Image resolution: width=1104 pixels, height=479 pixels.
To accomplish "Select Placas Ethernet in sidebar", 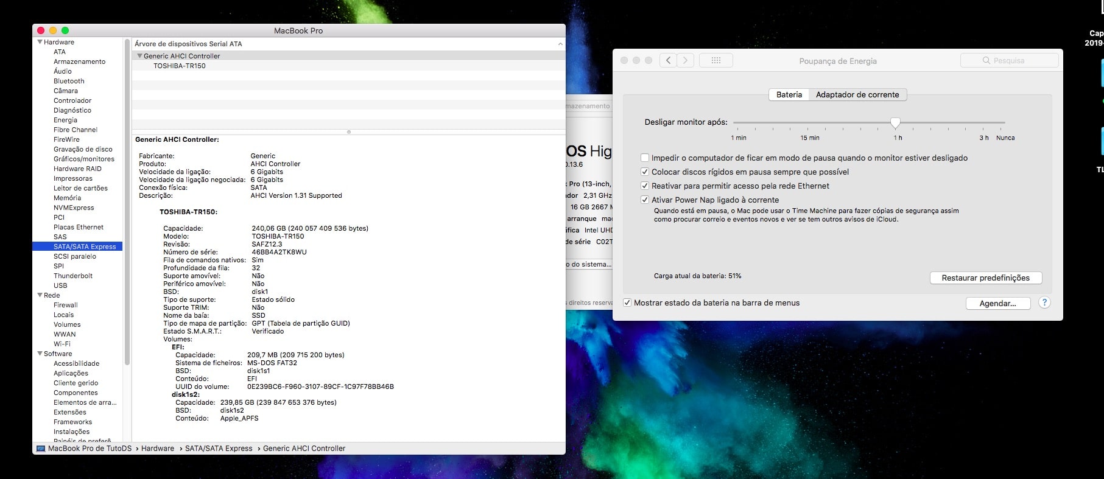I will (79, 227).
